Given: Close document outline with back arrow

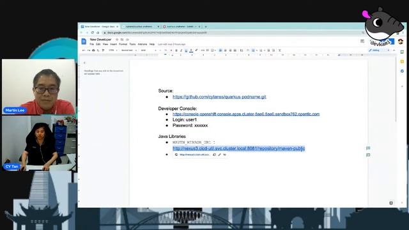Looking at the screenshot, I should click(x=84, y=63).
